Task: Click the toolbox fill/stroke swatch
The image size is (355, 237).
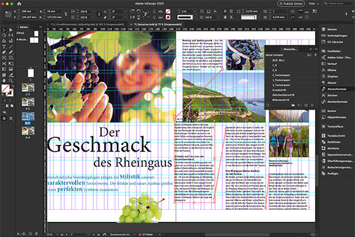Action: pyautogui.click(x=7, y=90)
